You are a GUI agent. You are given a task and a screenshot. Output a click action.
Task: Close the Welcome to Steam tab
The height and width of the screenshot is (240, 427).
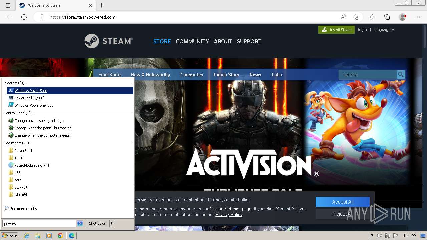[x=91, y=5]
